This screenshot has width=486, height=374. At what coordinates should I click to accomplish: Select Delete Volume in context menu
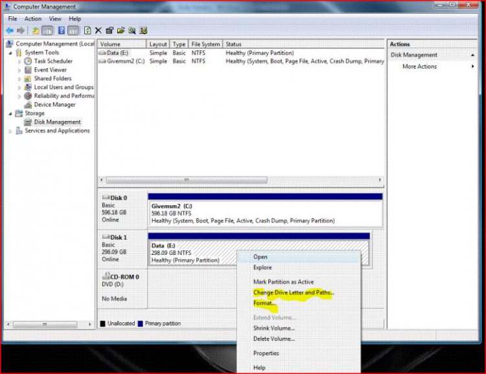pyautogui.click(x=299, y=338)
